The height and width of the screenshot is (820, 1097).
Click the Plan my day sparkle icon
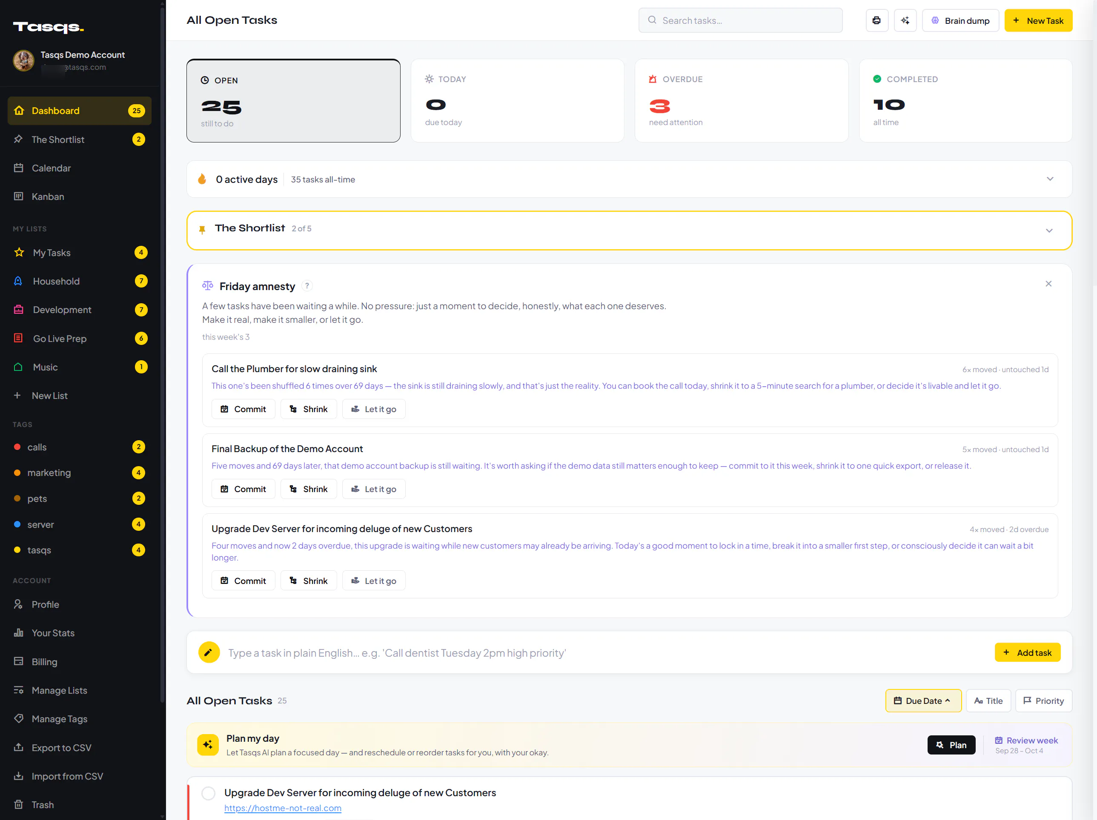pos(208,745)
